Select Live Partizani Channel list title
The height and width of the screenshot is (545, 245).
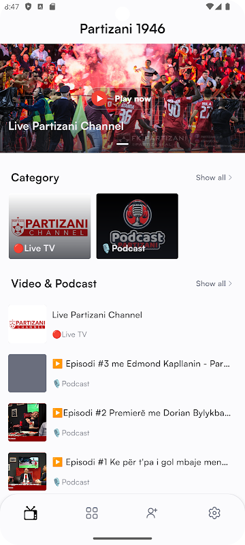click(x=97, y=315)
